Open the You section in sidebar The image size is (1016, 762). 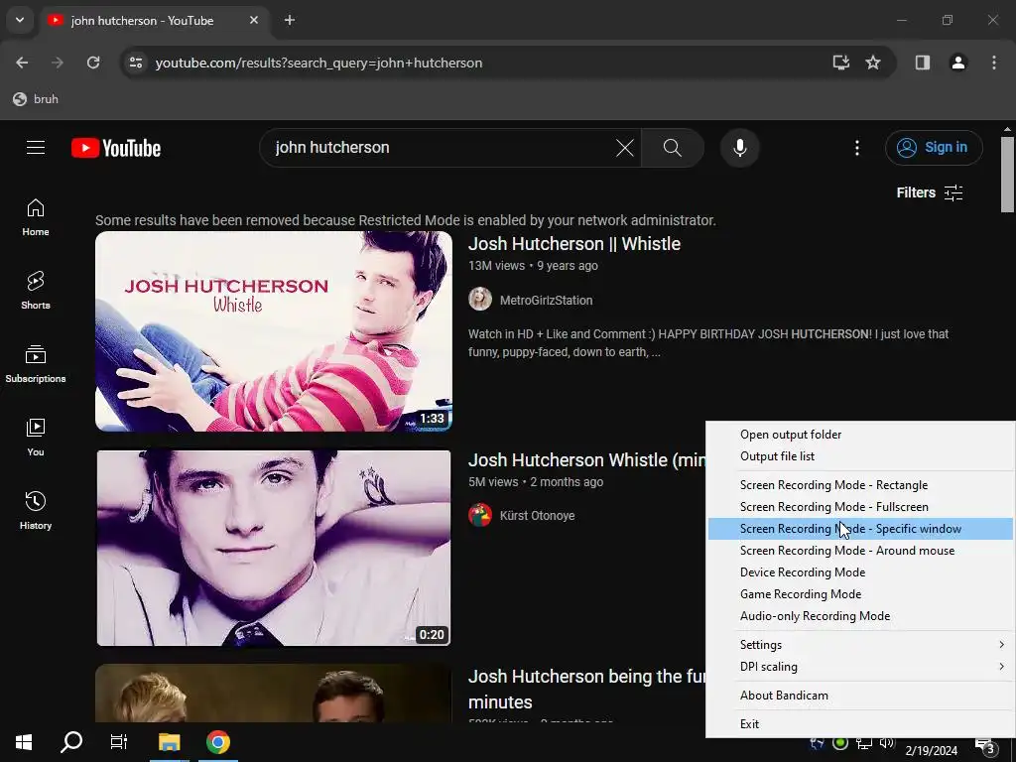coord(36,438)
